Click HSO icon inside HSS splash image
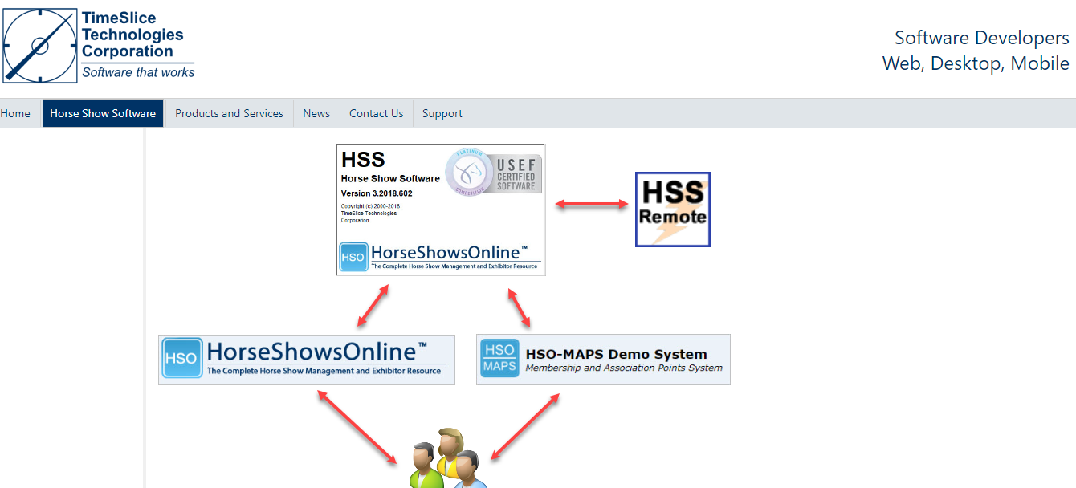 [x=353, y=257]
